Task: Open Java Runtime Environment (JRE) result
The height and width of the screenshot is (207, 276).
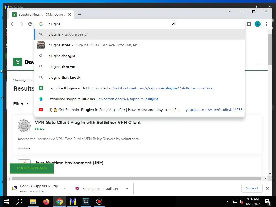Action: point(69,163)
